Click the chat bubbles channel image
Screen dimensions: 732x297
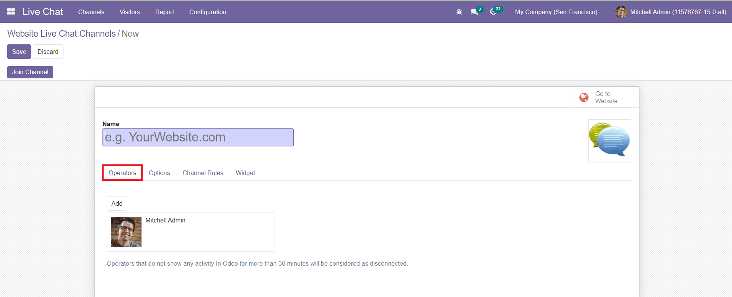point(609,141)
